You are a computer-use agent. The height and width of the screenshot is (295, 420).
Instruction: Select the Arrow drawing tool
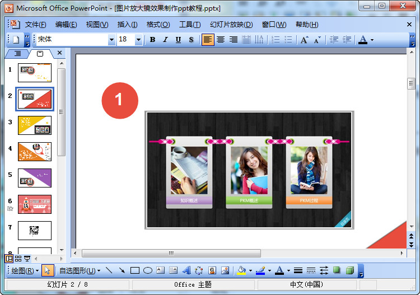[x=122, y=270]
